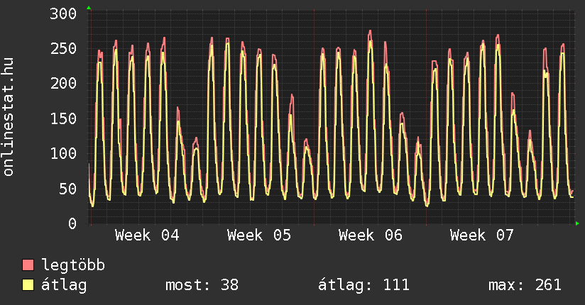The image size is (585, 305).
Task: Click the 250 y-axis value
Action: (63, 48)
